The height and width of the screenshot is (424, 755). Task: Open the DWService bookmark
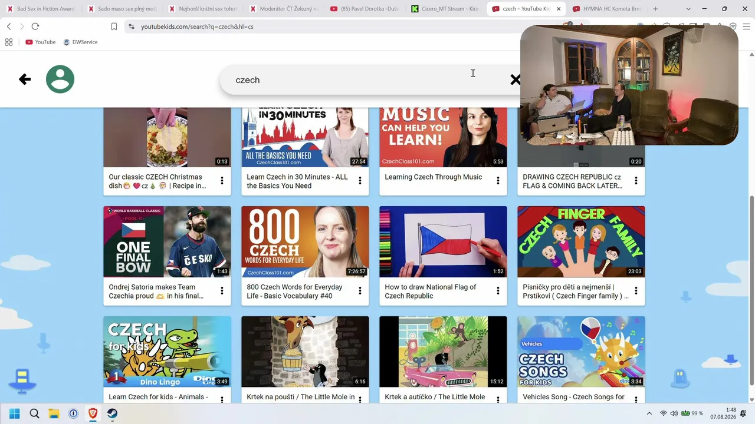pyautogui.click(x=80, y=42)
